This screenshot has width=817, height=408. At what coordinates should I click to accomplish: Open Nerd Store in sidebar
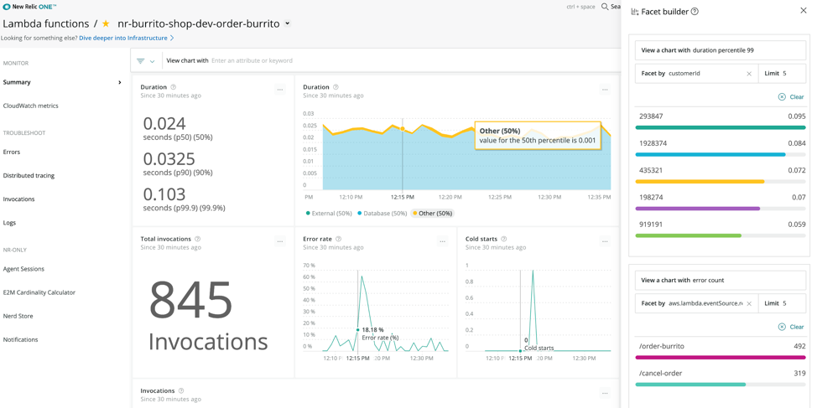(18, 316)
